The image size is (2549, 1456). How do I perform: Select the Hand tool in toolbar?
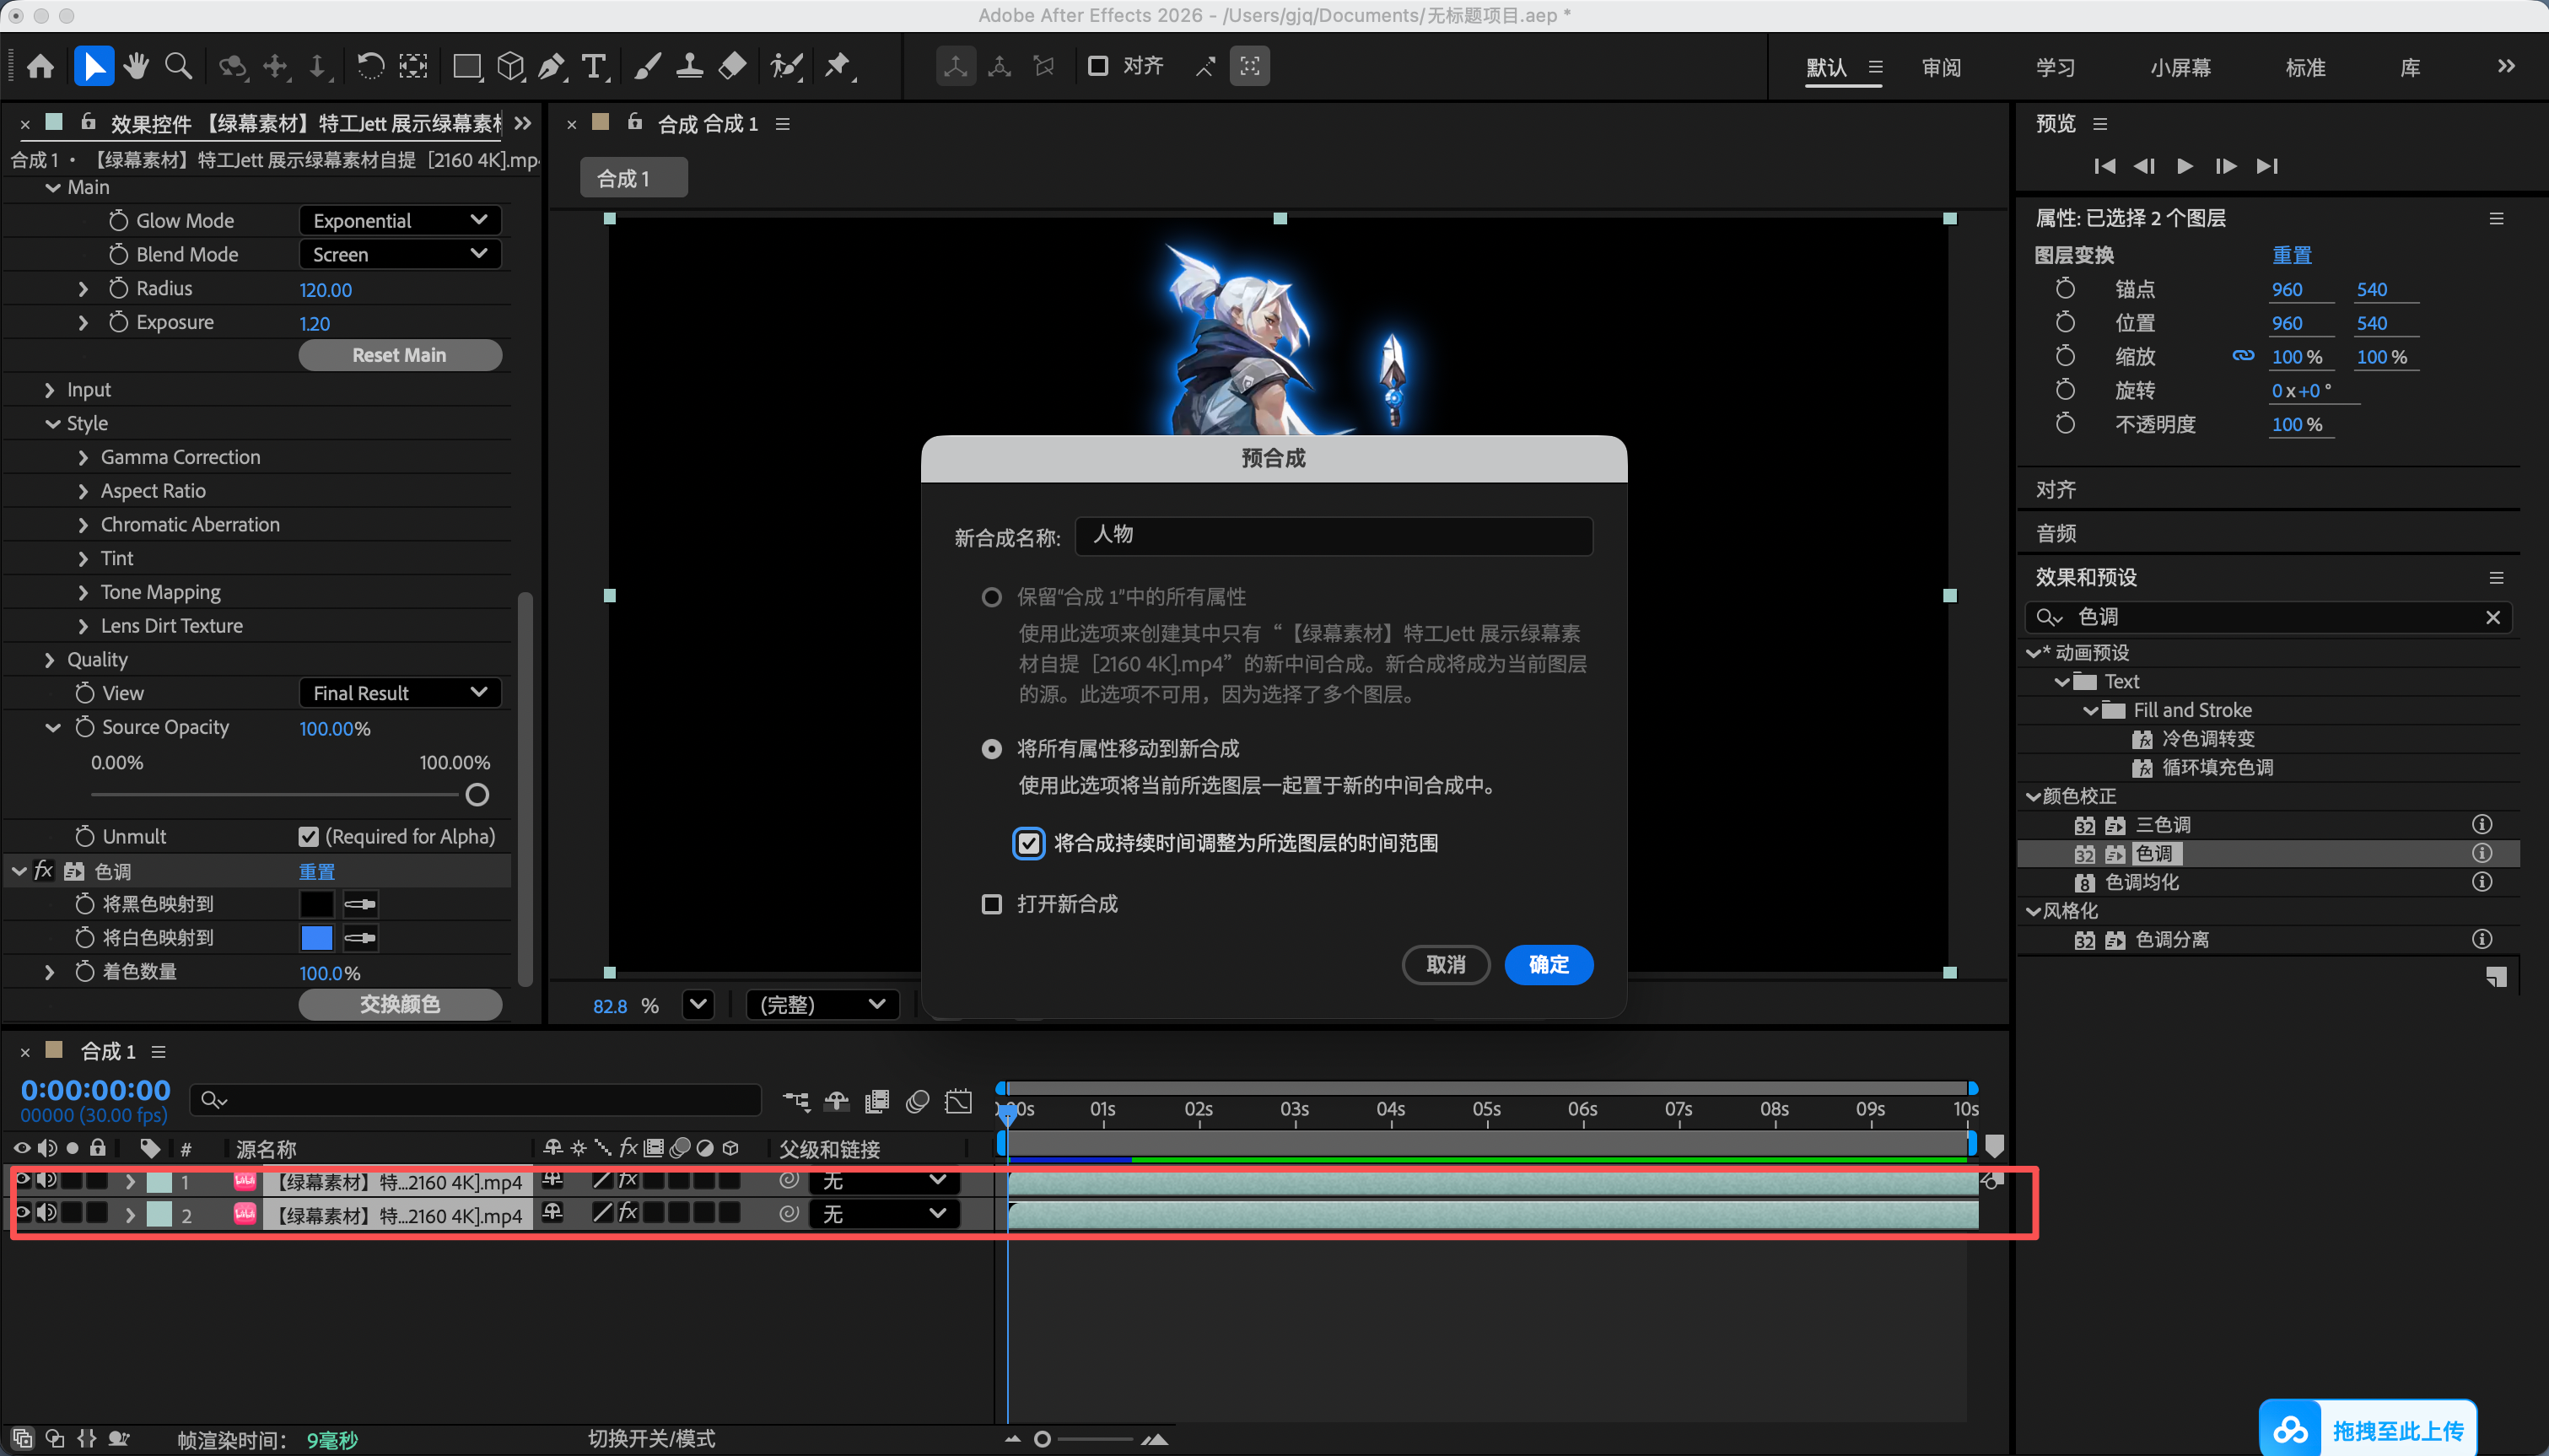(136, 67)
